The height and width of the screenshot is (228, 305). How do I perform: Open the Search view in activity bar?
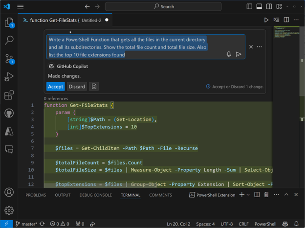pos(9,40)
